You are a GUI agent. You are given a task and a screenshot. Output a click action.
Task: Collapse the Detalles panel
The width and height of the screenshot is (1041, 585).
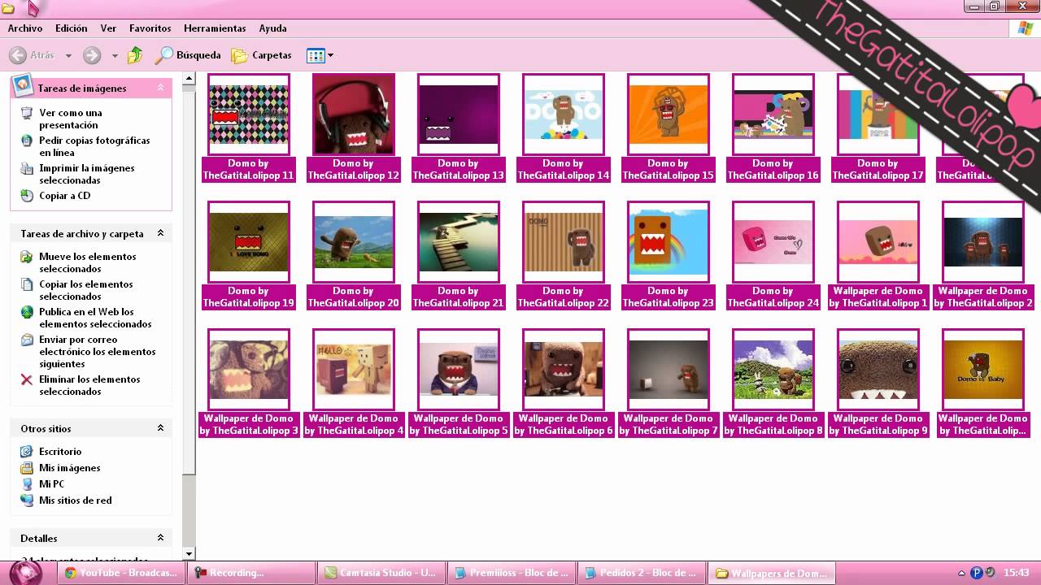pos(160,538)
